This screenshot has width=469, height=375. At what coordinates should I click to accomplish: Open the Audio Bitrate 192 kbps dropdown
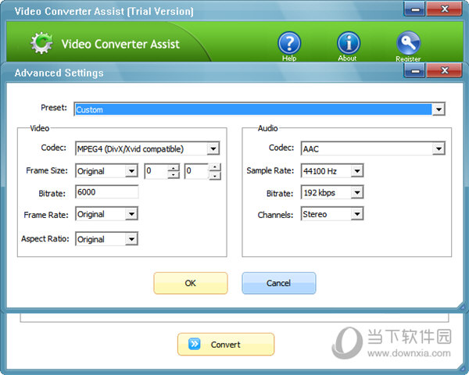click(332, 192)
